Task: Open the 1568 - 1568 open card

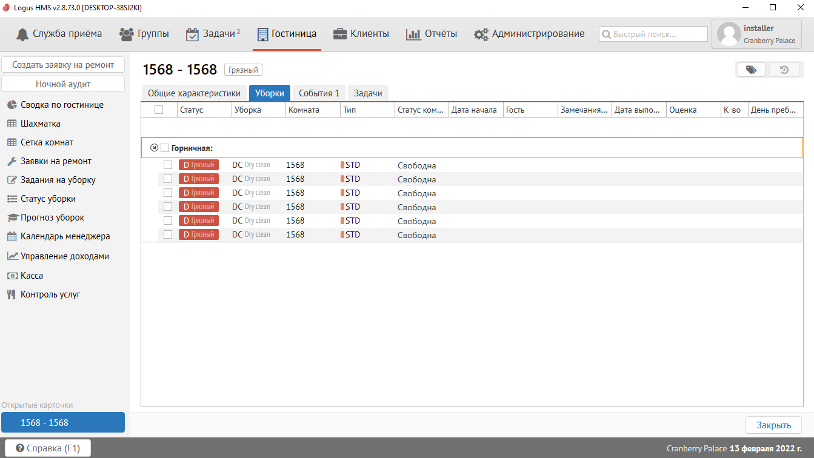Action: tap(63, 423)
